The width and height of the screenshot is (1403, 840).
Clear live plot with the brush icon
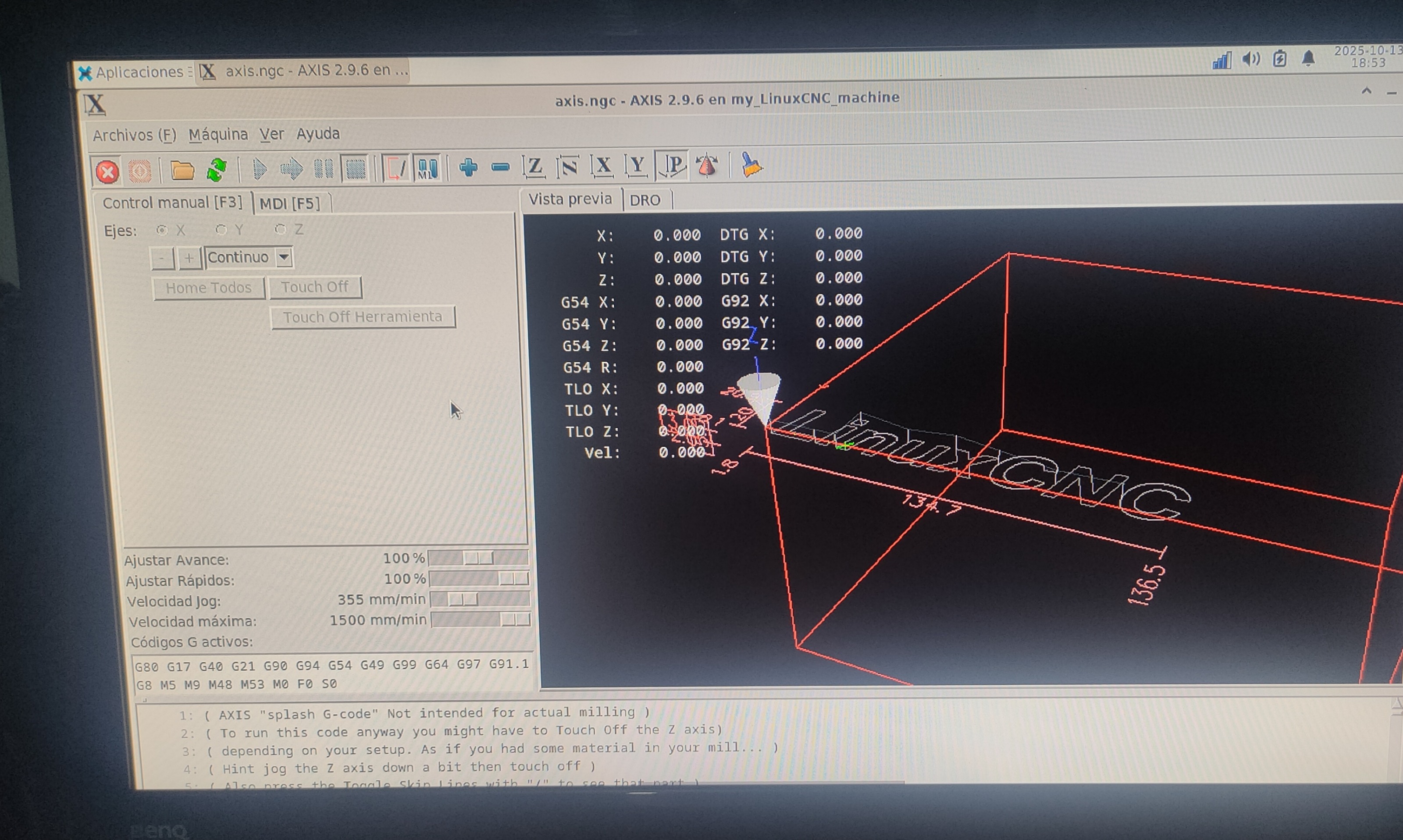click(751, 165)
